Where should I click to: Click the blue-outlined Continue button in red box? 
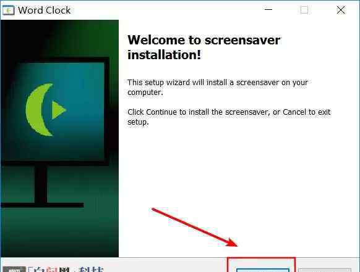[x=263, y=270]
